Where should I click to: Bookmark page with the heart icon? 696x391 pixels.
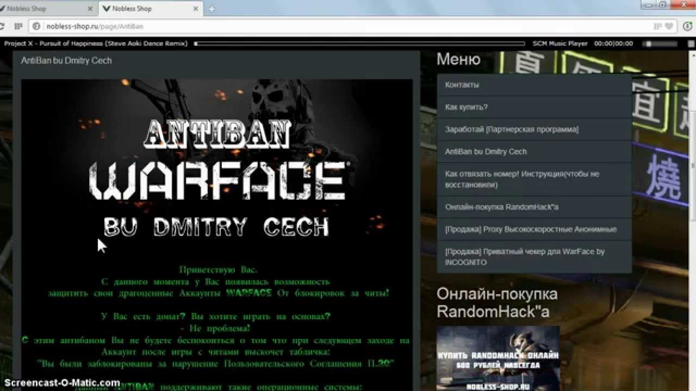669,26
